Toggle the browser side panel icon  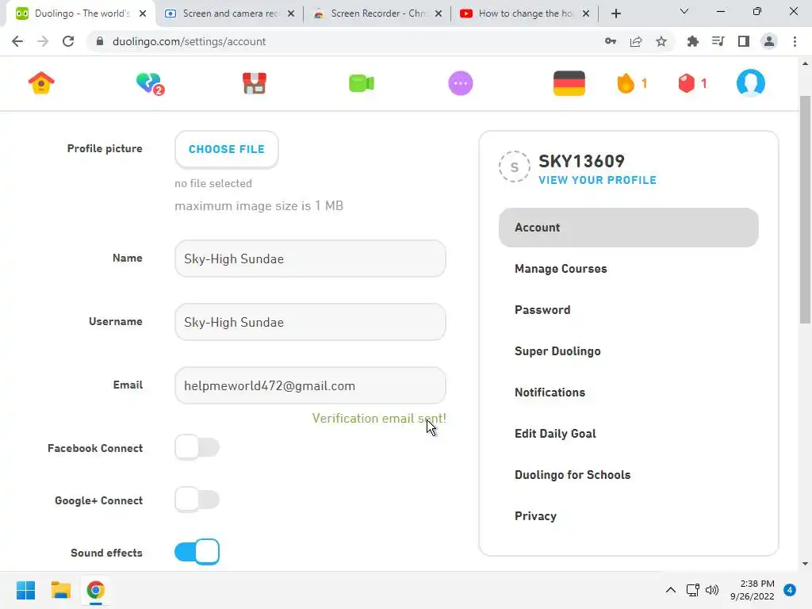click(x=744, y=41)
